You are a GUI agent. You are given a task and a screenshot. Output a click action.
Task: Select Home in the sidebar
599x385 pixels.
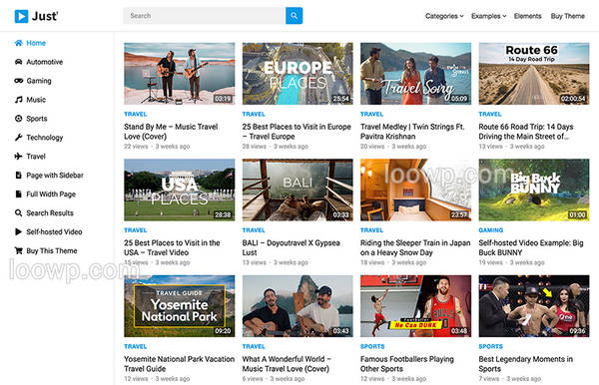coord(36,43)
